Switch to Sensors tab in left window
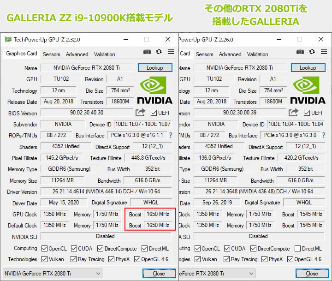This screenshot has width=332, height=281. pos(52,54)
